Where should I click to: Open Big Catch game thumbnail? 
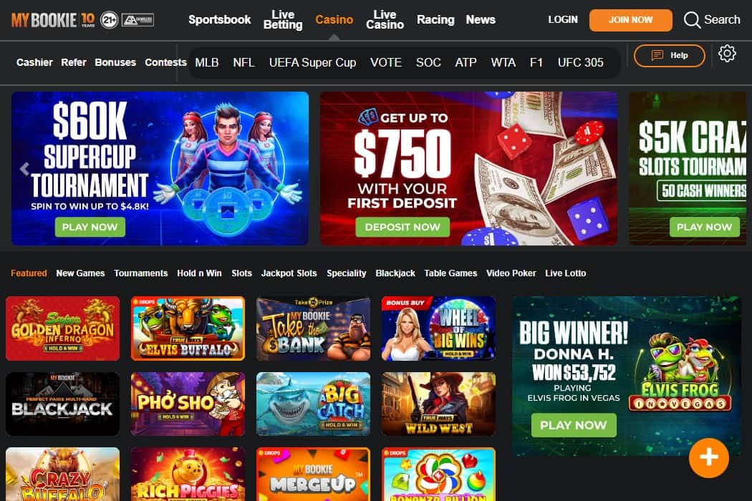coord(313,404)
